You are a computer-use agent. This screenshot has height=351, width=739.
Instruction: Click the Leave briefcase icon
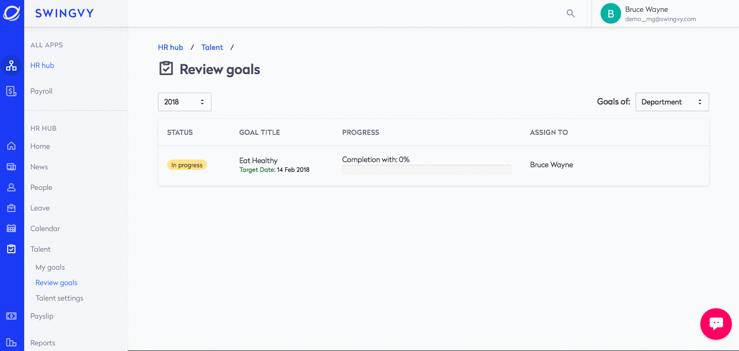pyautogui.click(x=11, y=208)
